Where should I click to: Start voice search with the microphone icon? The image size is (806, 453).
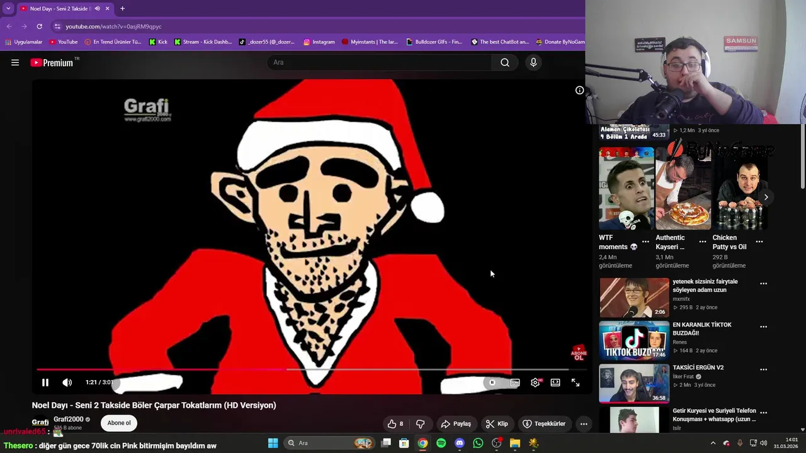point(533,62)
